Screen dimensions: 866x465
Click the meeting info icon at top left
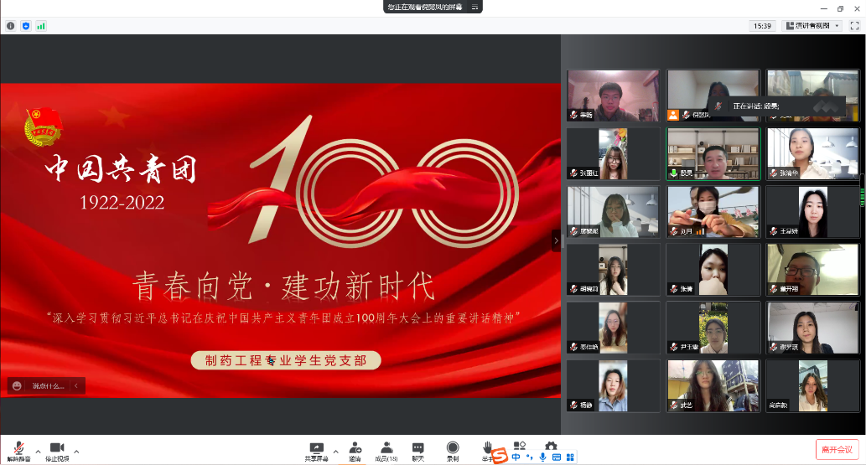click(11, 26)
